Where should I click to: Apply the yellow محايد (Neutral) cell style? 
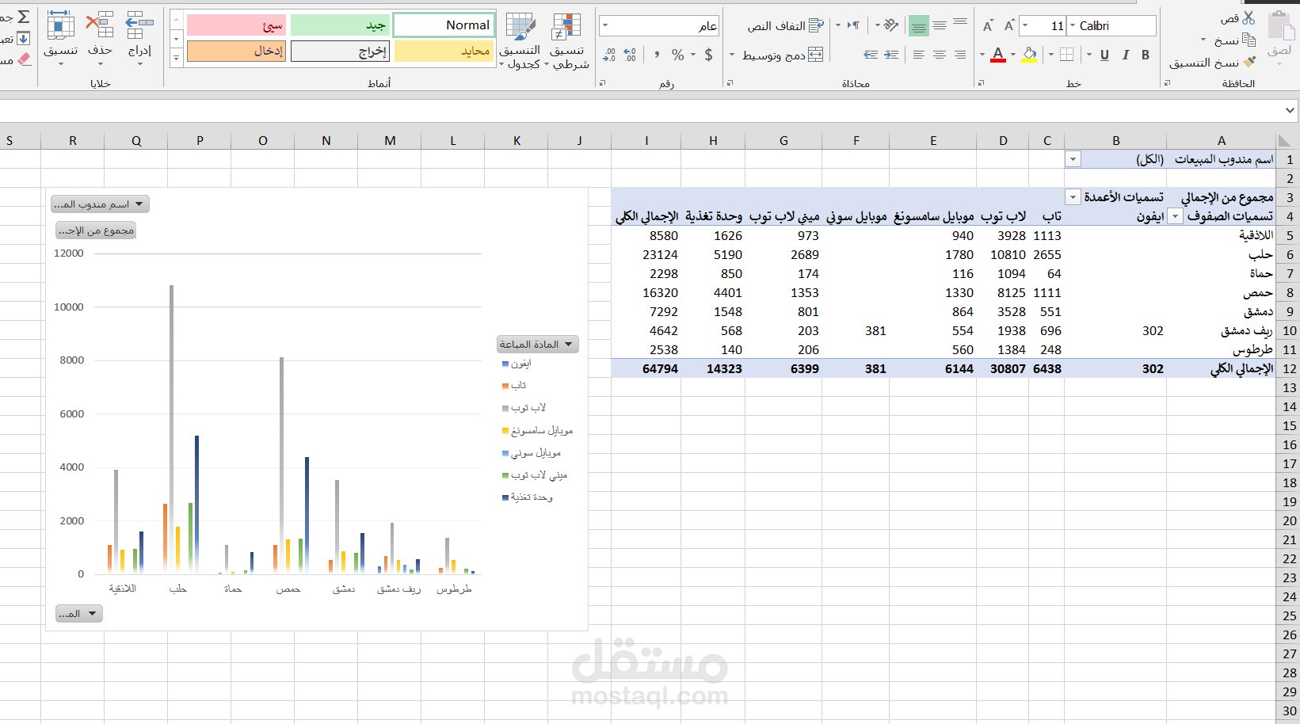(x=444, y=51)
